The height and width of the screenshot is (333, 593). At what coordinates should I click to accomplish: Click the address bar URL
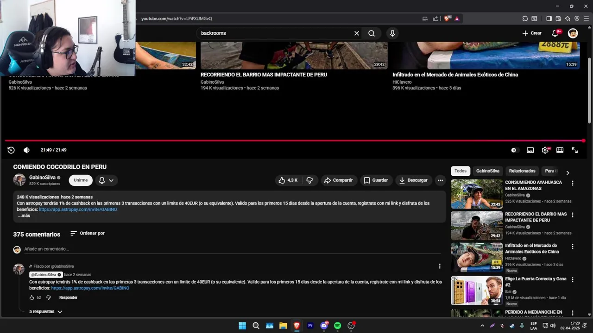[177, 18]
